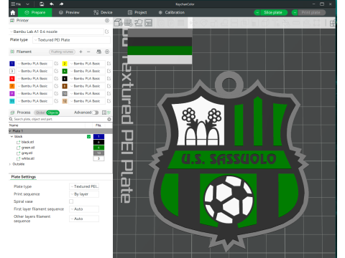Image resolution: width=345 pixels, height=258 pixels.
Task: Open printer settings gear icon
Action: [107, 21]
